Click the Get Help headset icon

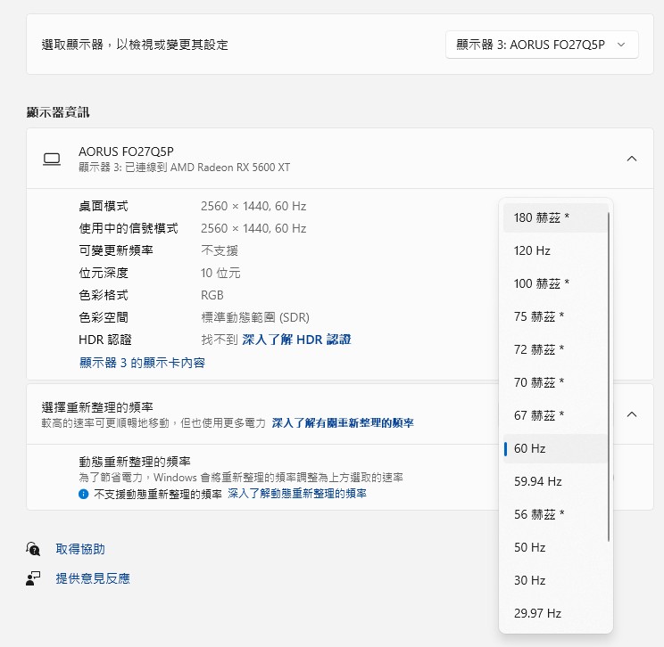click(x=33, y=549)
